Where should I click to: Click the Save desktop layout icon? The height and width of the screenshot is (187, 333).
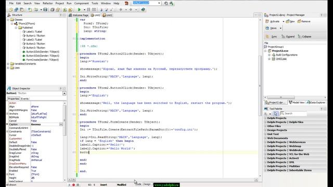(166, 3)
